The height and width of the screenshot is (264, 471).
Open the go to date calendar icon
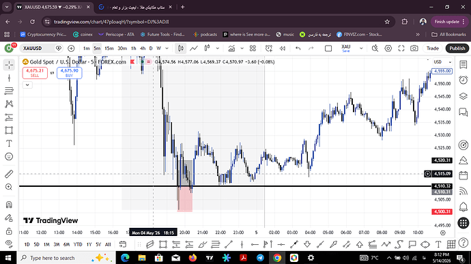click(123, 244)
